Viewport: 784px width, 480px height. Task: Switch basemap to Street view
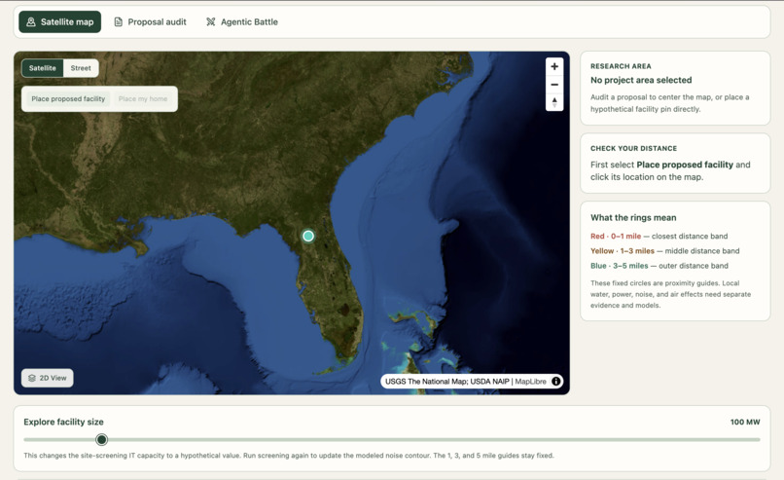[81, 68]
